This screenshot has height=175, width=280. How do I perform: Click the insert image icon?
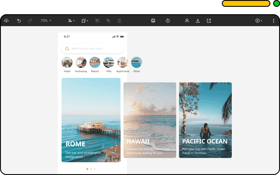point(153,21)
